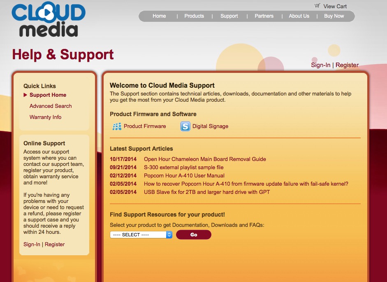Open S-300 external playlist sample file article
This screenshot has height=282, width=387.
pyautogui.click(x=183, y=167)
